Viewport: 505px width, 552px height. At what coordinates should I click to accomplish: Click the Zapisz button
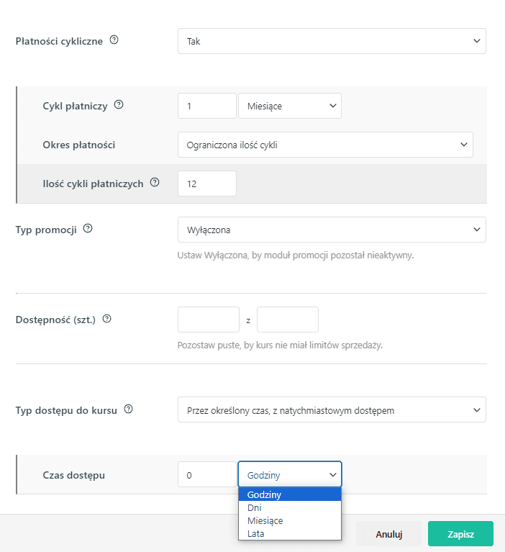click(x=460, y=534)
